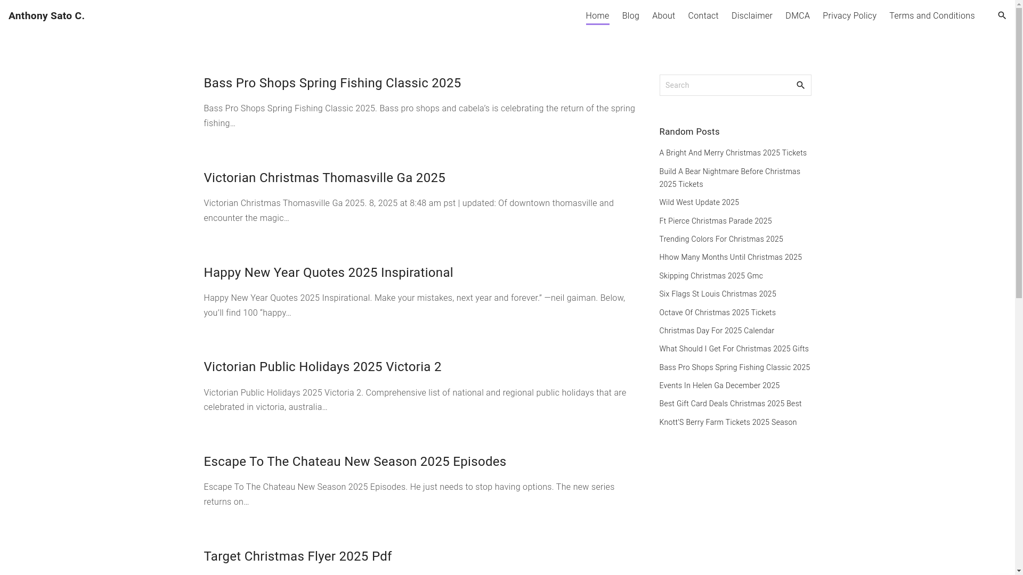Open post Victorian Christmas Thomasville Ga 2025
1023x575 pixels.
[324, 178]
